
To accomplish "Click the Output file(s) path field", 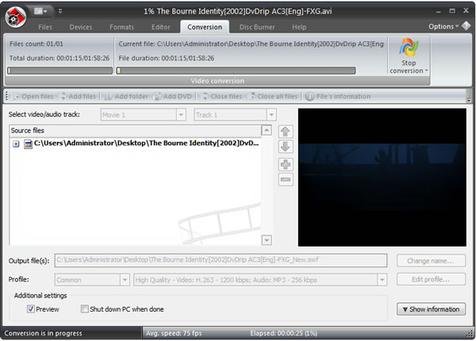I will [x=221, y=260].
